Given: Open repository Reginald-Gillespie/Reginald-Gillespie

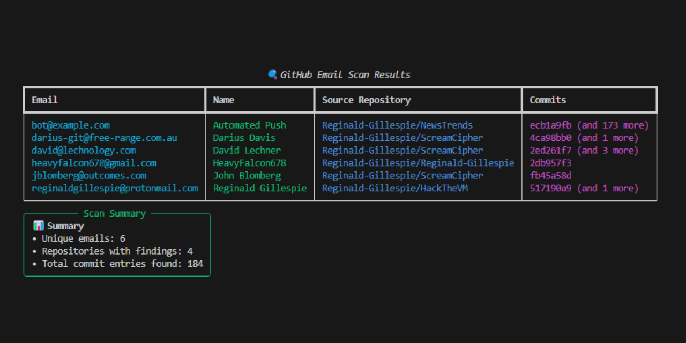Looking at the screenshot, I should click(418, 163).
